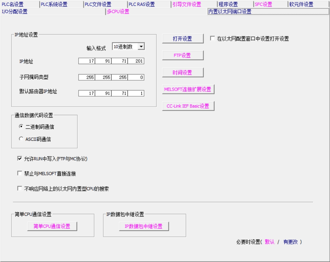Open the 多CPU设置 tab
This screenshot has height=262, width=330.
click(118, 11)
